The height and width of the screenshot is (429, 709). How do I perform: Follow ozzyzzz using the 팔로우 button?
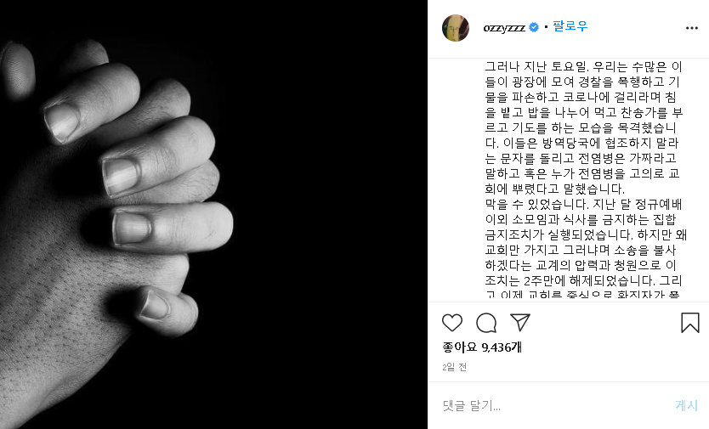tap(570, 26)
